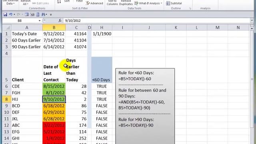
Task: Click FALSE cell in ABC row
Action: [x=102, y=125]
